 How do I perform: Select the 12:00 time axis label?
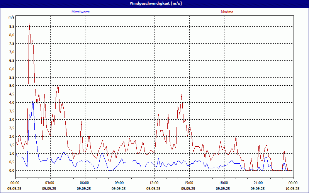[154, 183]
